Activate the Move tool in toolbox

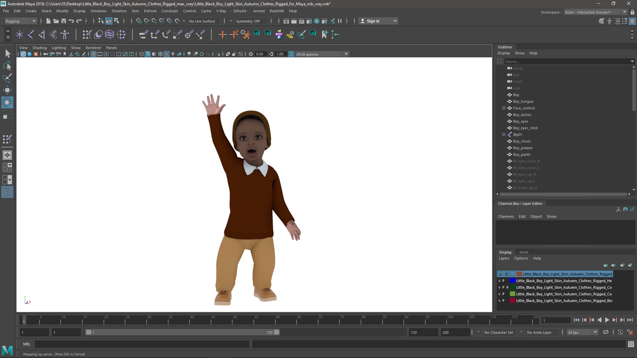(7, 90)
